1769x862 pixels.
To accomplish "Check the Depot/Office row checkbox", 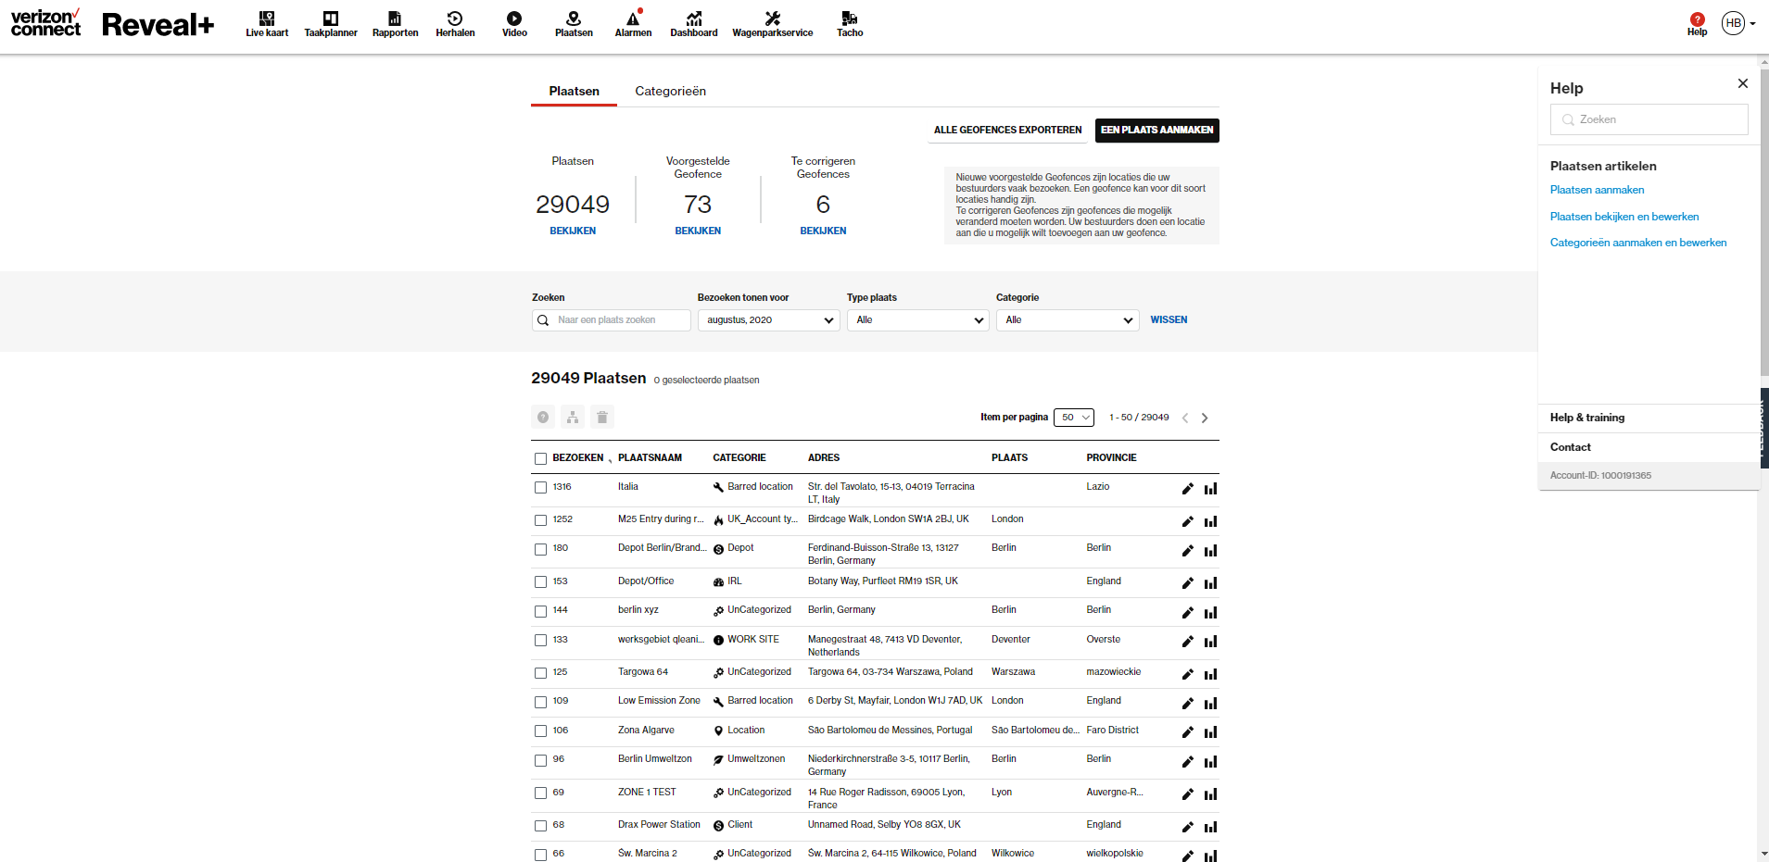I will 540,582.
